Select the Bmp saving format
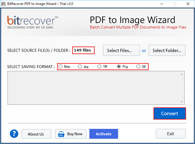This screenshot has width=195, height=144. 64,67
